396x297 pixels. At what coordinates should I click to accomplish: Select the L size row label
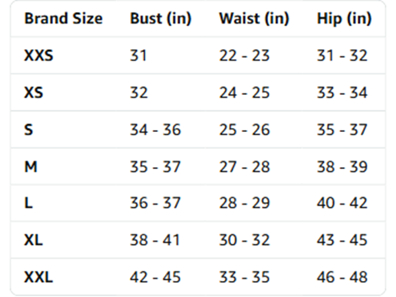point(28,203)
